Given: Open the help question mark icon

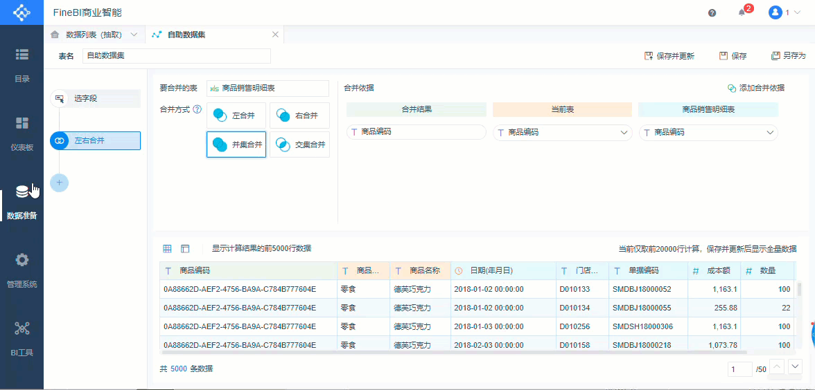Looking at the screenshot, I should pyautogui.click(x=712, y=13).
